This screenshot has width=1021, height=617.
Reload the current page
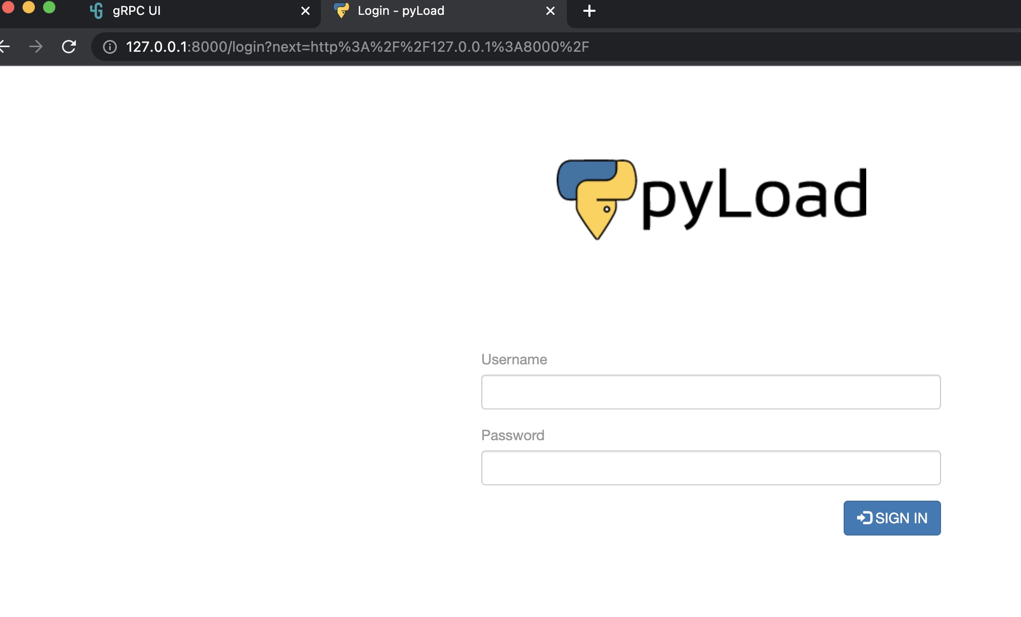(69, 47)
